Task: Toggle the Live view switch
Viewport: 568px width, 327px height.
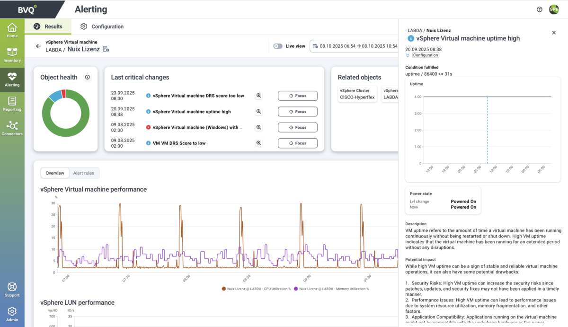Action: pos(278,46)
